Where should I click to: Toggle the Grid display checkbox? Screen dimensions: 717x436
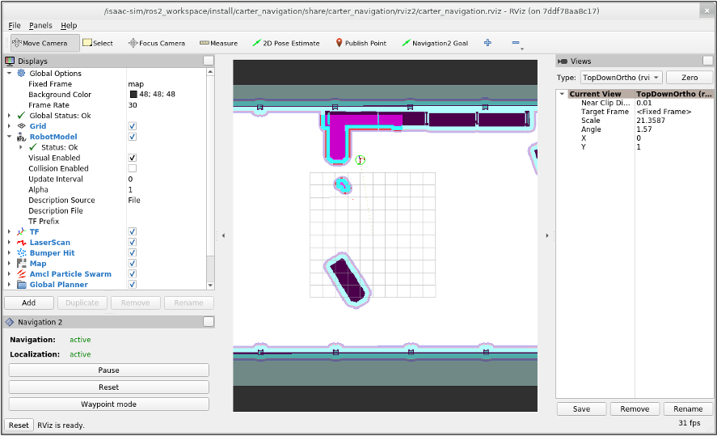tap(132, 126)
